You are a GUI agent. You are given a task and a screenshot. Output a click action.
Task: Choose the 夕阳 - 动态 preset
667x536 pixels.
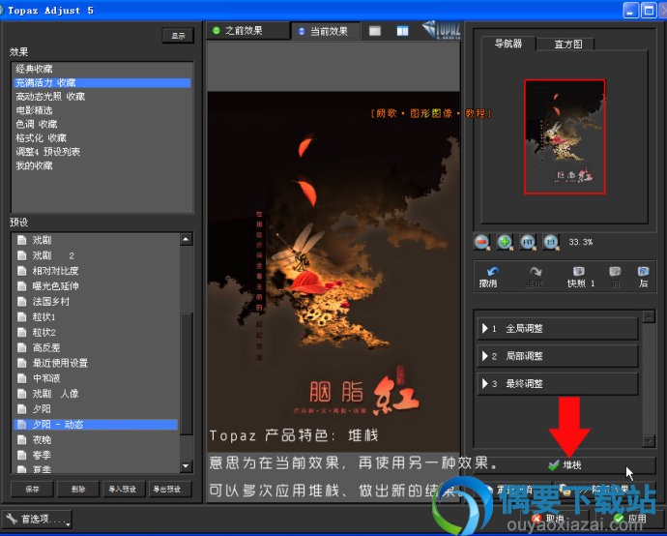[x=96, y=425]
